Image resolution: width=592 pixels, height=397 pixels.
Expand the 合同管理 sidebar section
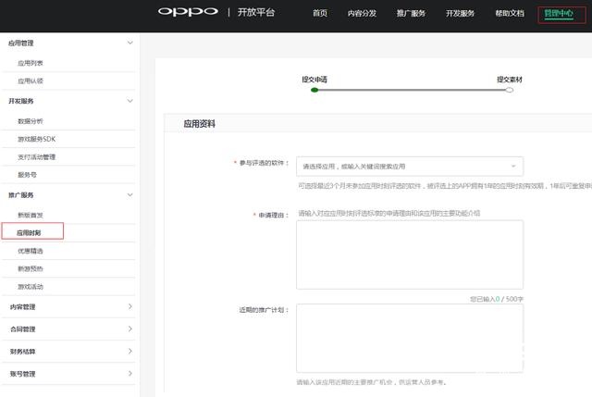click(129, 329)
